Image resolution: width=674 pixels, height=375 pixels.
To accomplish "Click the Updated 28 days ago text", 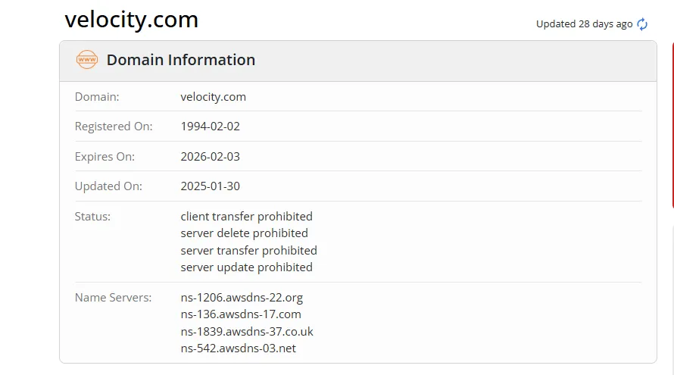I will [x=584, y=24].
